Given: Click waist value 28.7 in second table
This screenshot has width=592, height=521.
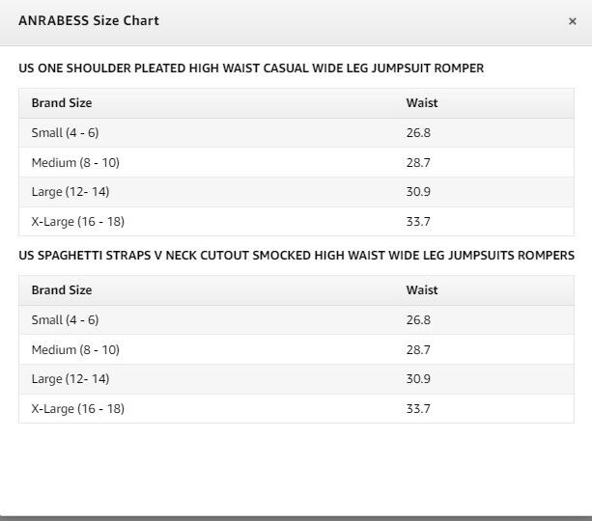Looking at the screenshot, I should pos(418,349).
